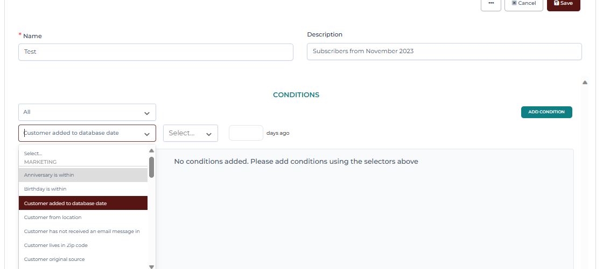The height and width of the screenshot is (269, 603).
Task: Open the Select... operator dropdown
Action: pos(191,133)
